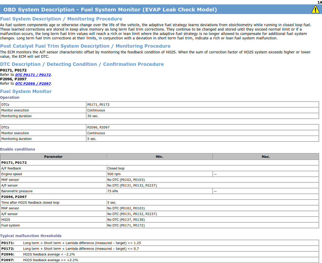Select the Fuel system parameter row label

point(11,225)
